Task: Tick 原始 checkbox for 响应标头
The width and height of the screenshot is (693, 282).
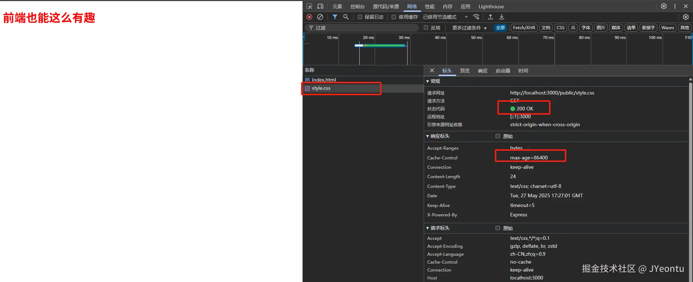Action: pyautogui.click(x=498, y=136)
